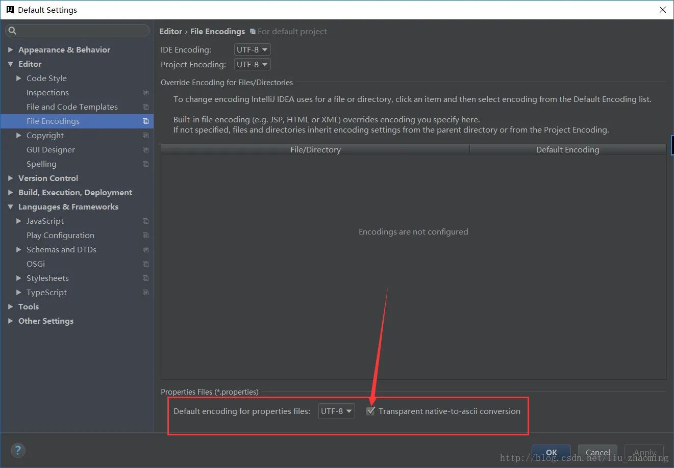Select Other Settings in the tree
Image resolution: width=674 pixels, height=468 pixels.
46,321
